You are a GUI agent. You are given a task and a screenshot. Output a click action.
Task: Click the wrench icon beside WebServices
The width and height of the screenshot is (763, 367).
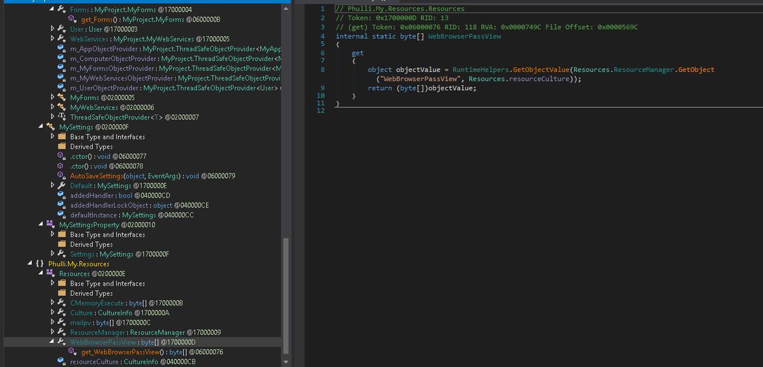[62, 39]
